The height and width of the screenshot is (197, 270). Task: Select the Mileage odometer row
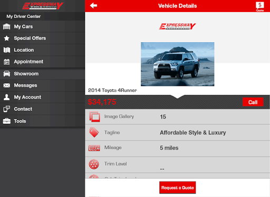click(x=178, y=149)
